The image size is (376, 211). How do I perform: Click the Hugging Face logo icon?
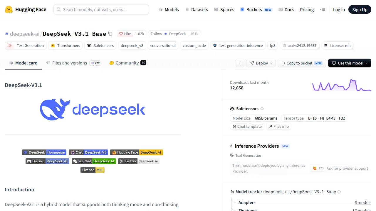point(9,9)
